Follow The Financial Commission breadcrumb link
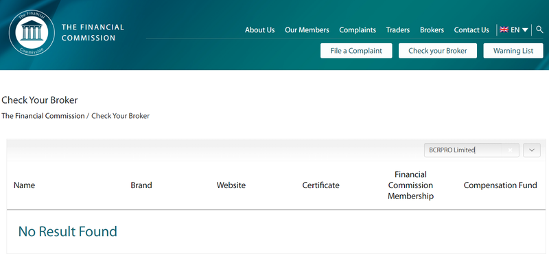 (x=43, y=115)
